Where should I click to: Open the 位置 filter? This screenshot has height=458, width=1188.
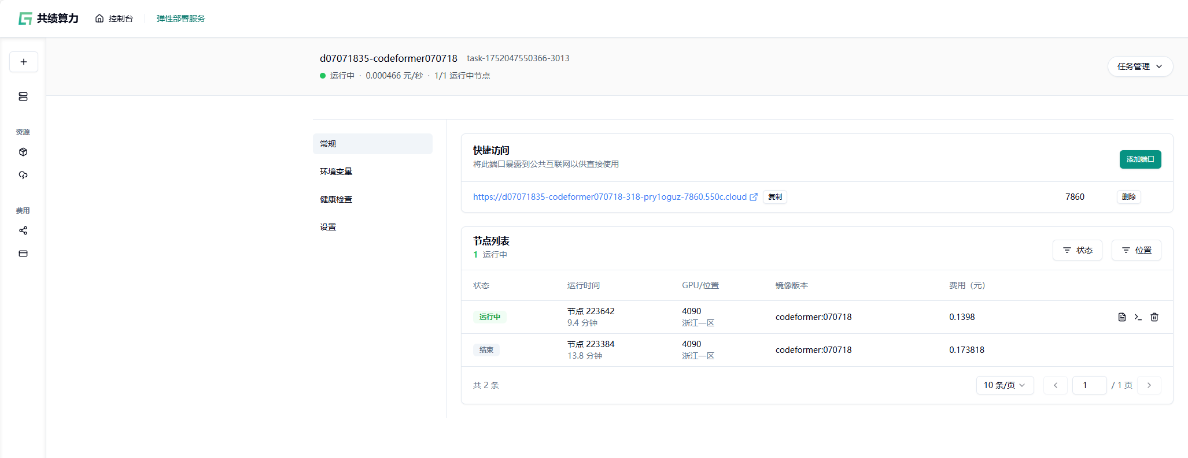pyautogui.click(x=1136, y=250)
